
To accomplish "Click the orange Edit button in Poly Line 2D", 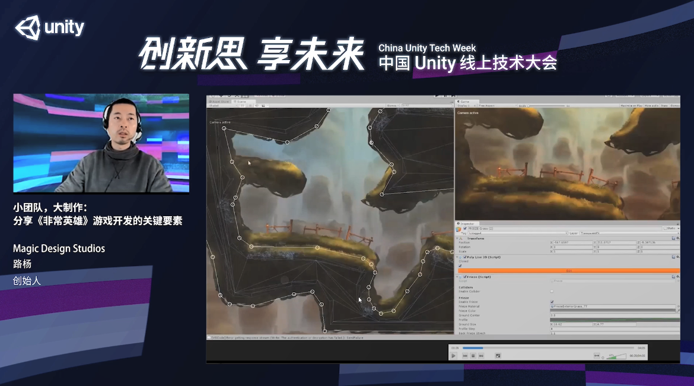I will click(569, 270).
